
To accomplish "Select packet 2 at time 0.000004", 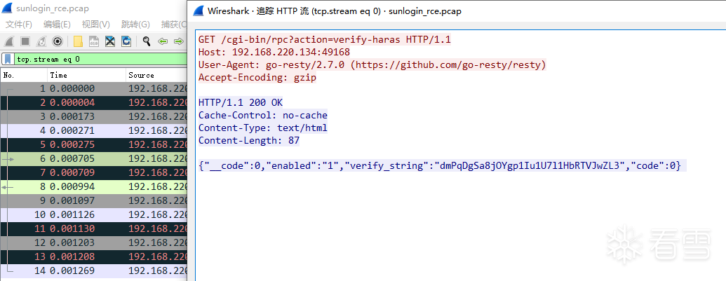I will tap(94, 102).
